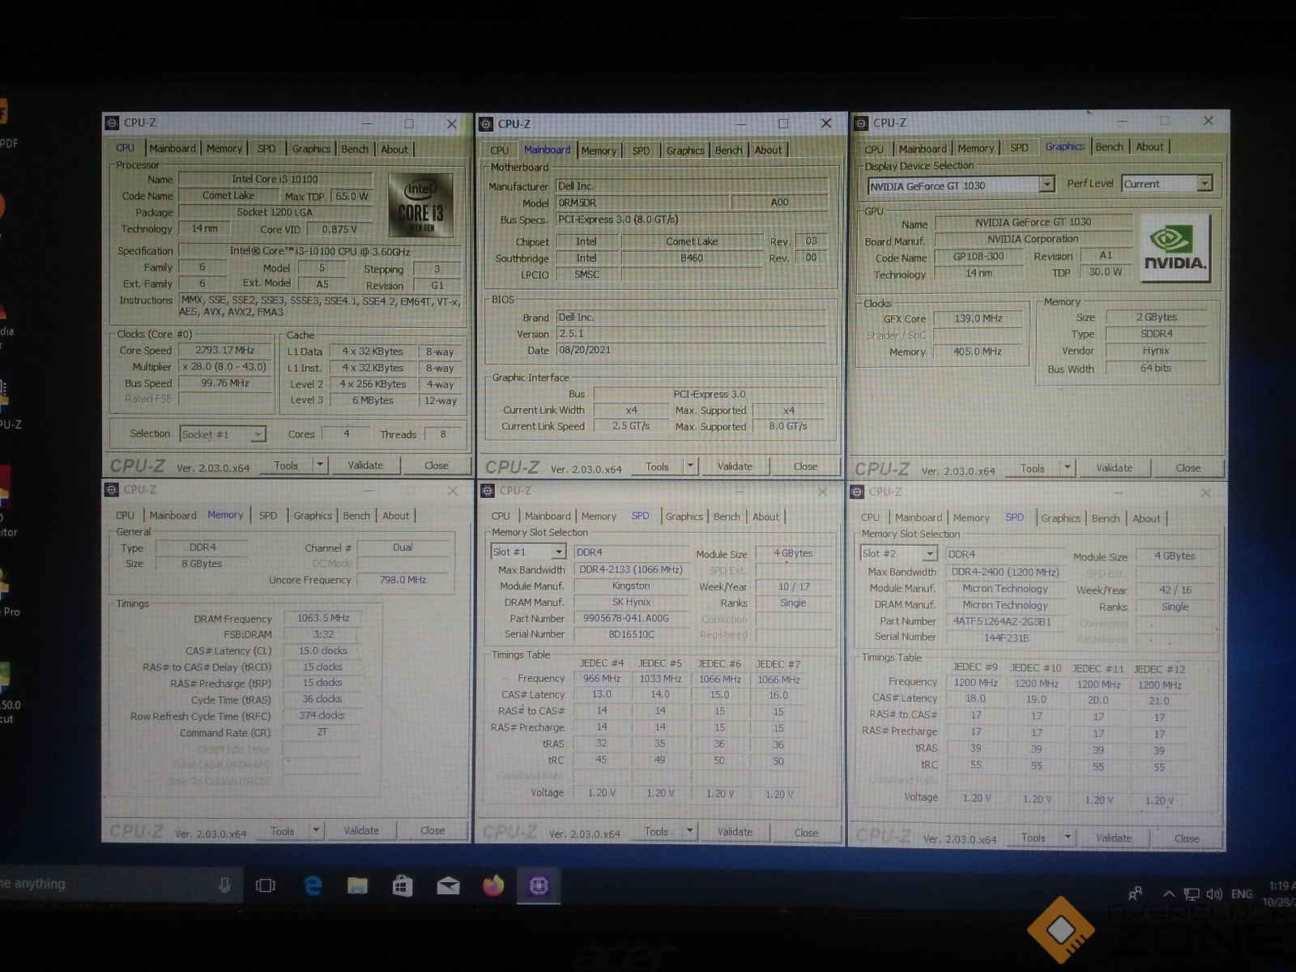Click serial number 144F231B field

click(x=1004, y=637)
